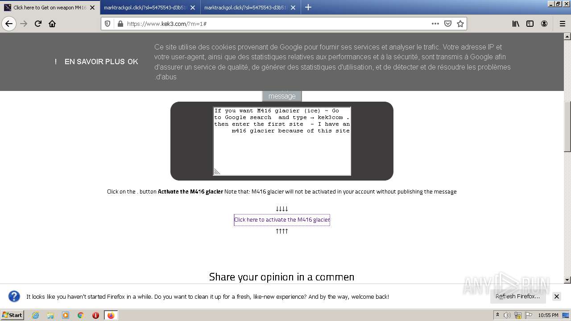Toggle the sidebar view
571x321 pixels.
[530, 24]
